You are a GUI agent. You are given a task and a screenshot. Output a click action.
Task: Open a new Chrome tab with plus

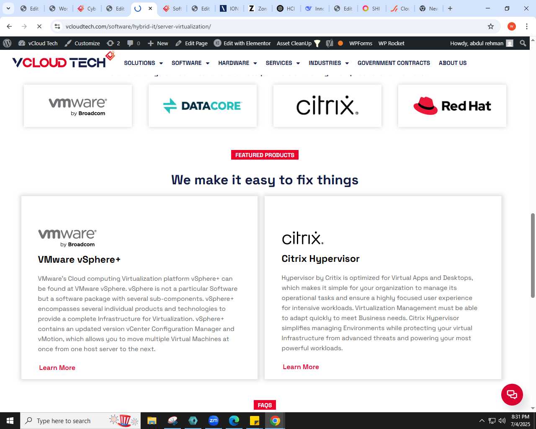450,8
